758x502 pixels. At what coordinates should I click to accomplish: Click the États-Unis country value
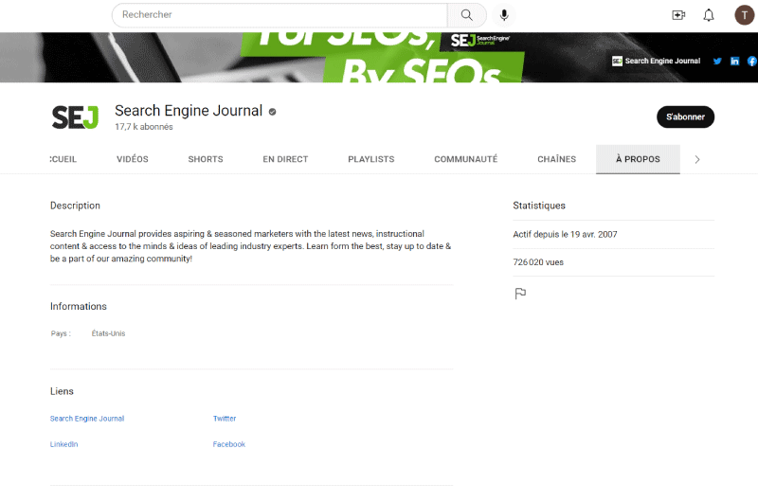coord(108,333)
